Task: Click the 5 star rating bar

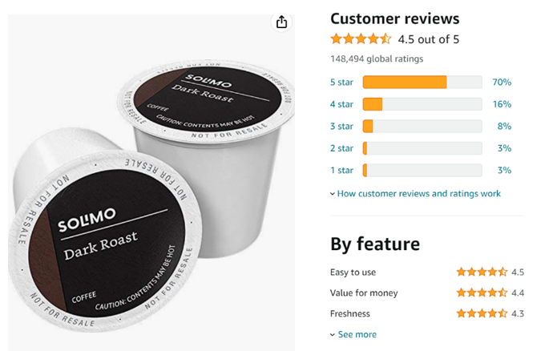Action: pyautogui.click(x=422, y=83)
